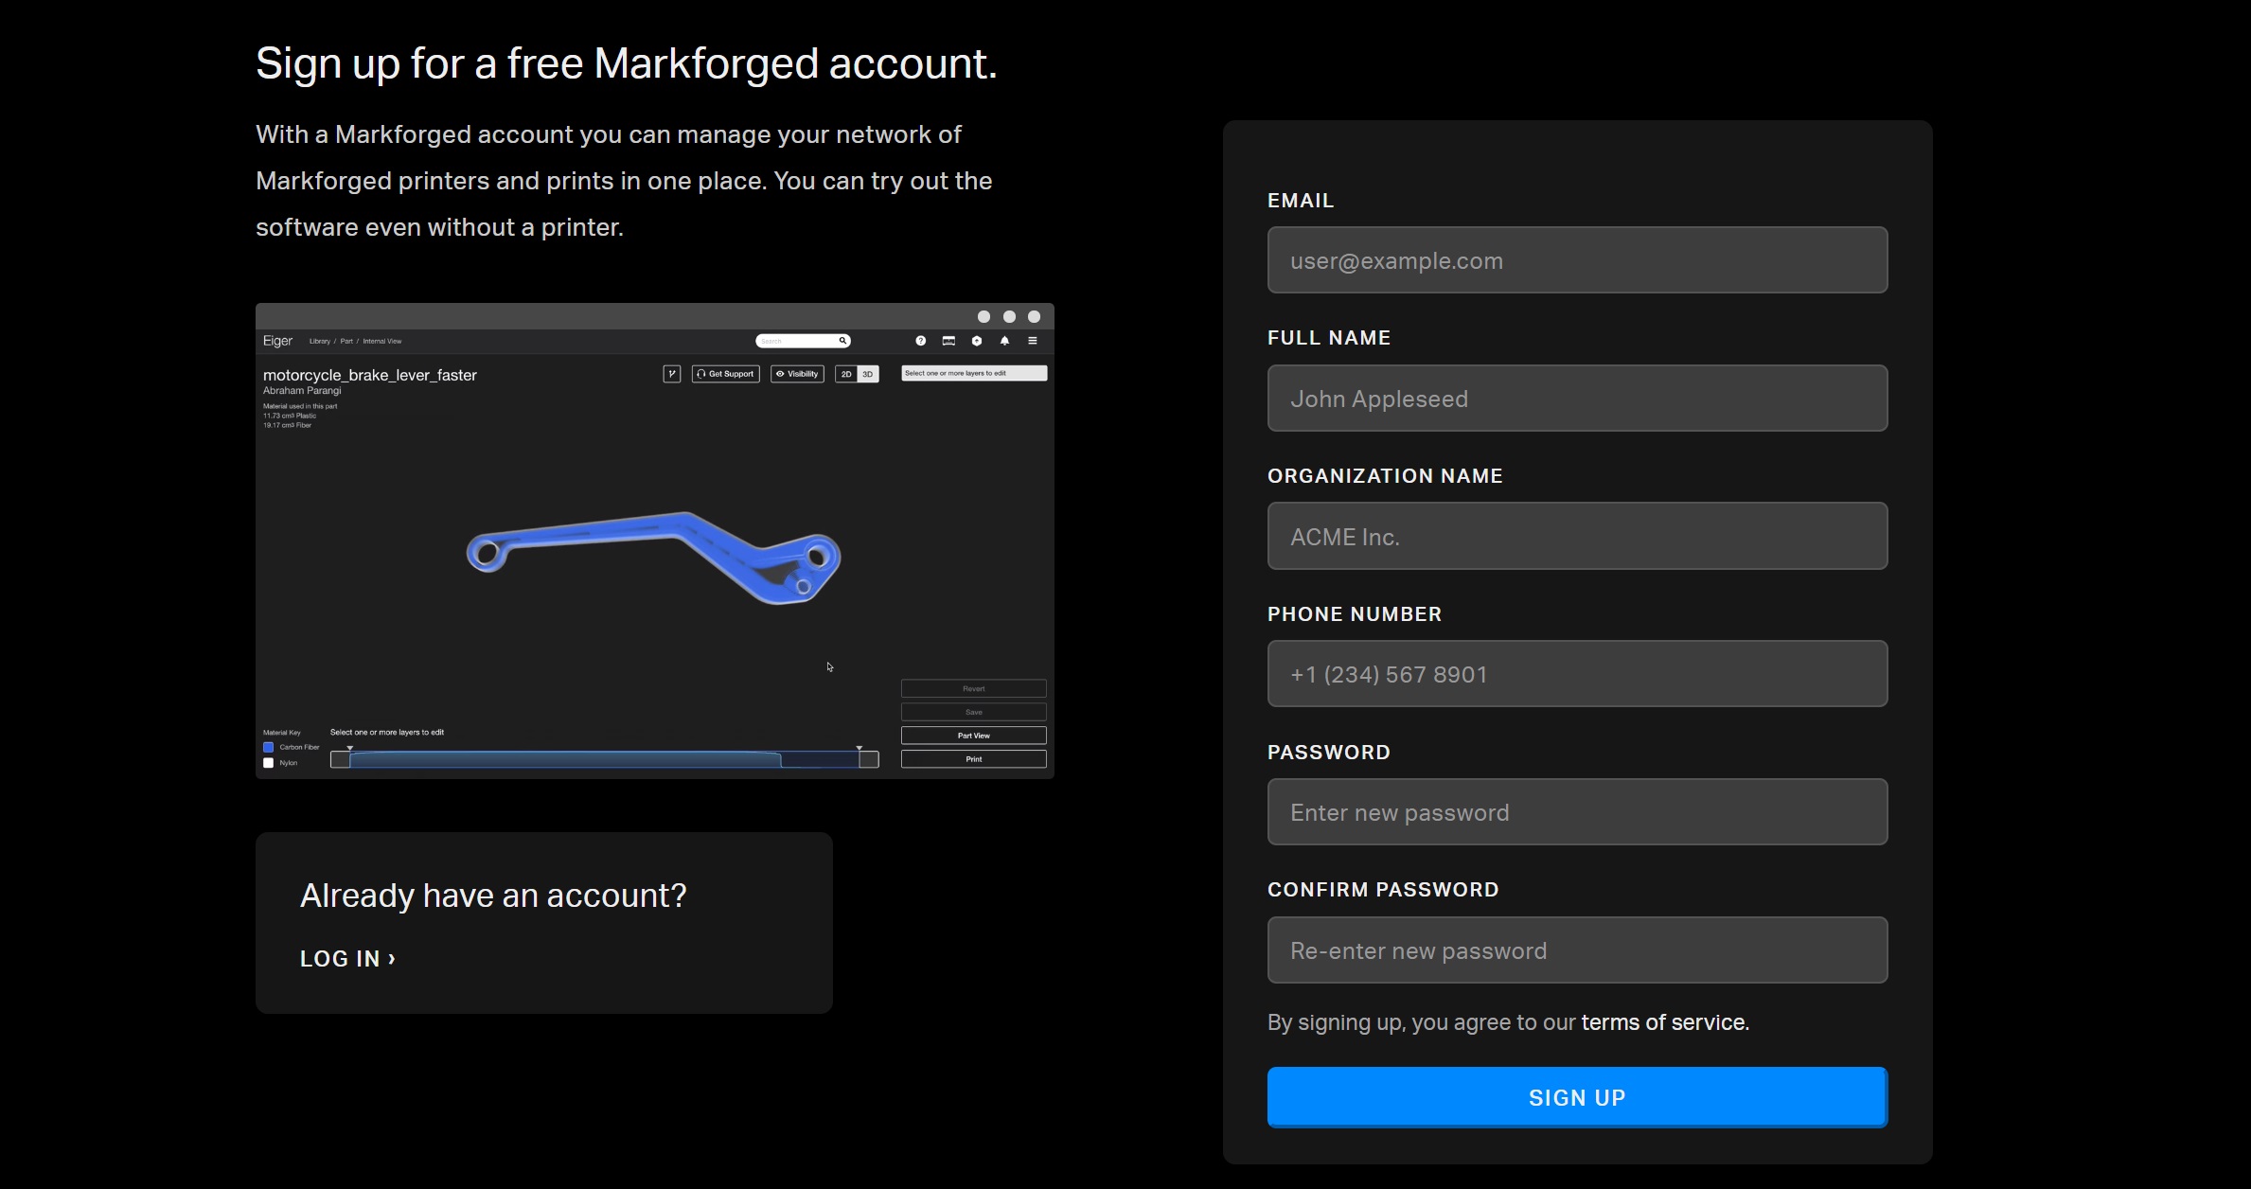The image size is (2251, 1189).
Task: Click the Library breadcrumb item
Action: click(x=320, y=341)
